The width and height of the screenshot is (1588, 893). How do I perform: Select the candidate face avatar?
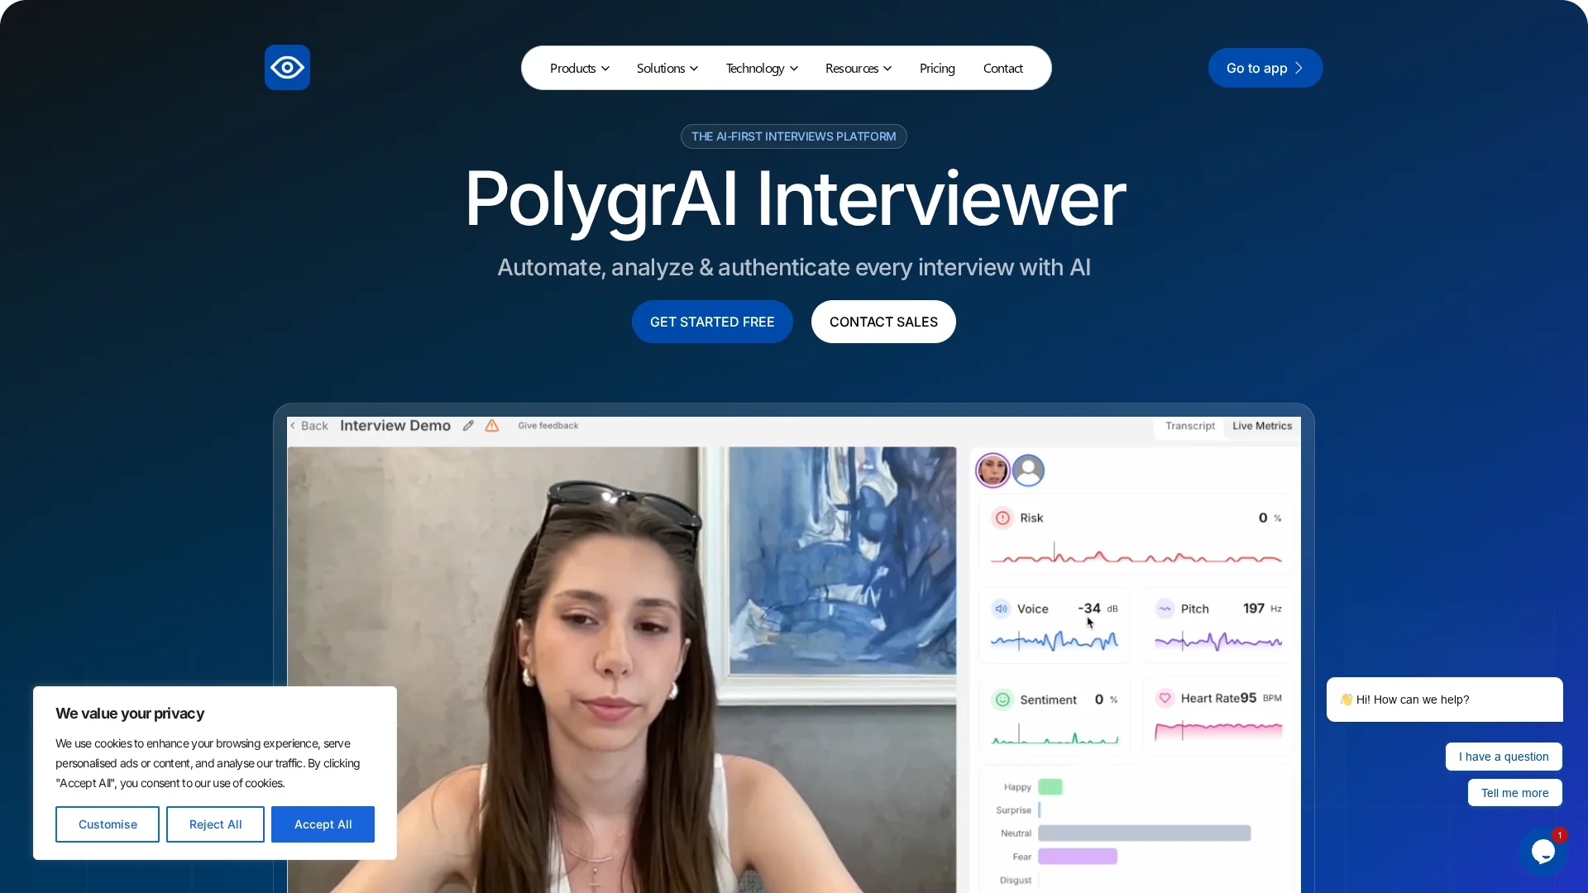pos(992,470)
